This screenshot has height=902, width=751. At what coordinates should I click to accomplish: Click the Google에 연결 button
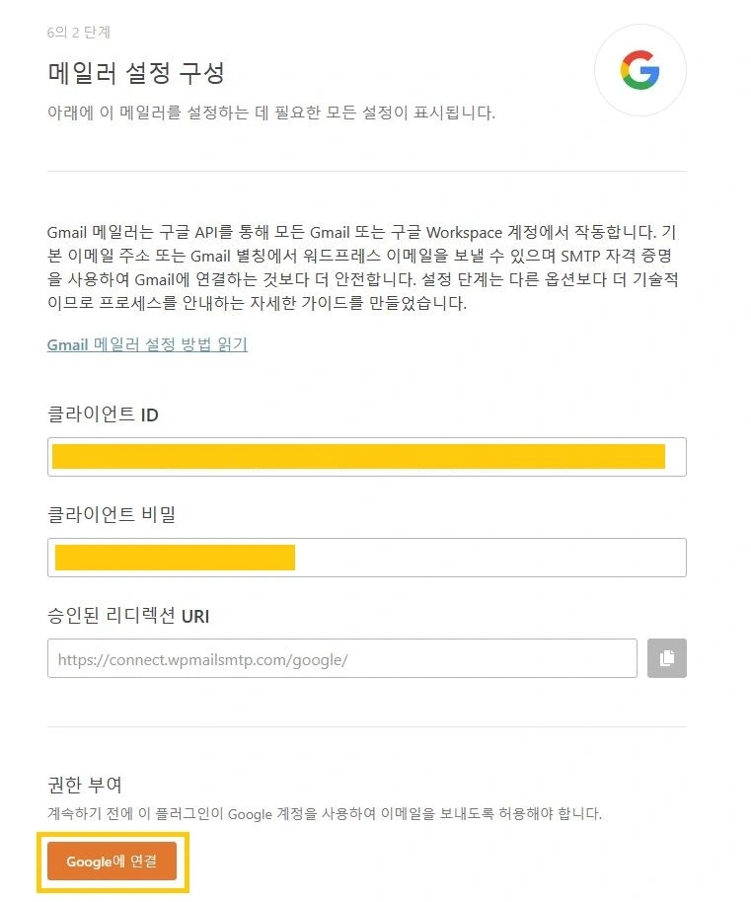[112, 861]
